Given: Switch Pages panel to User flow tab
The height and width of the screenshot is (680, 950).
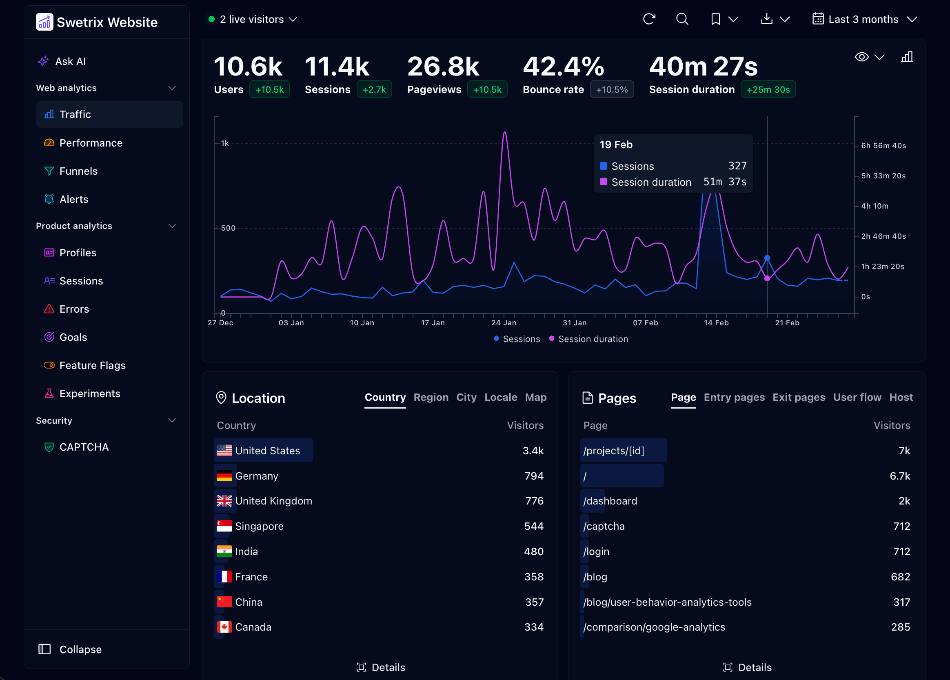Looking at the screenshot, I should tap(857, 397).
